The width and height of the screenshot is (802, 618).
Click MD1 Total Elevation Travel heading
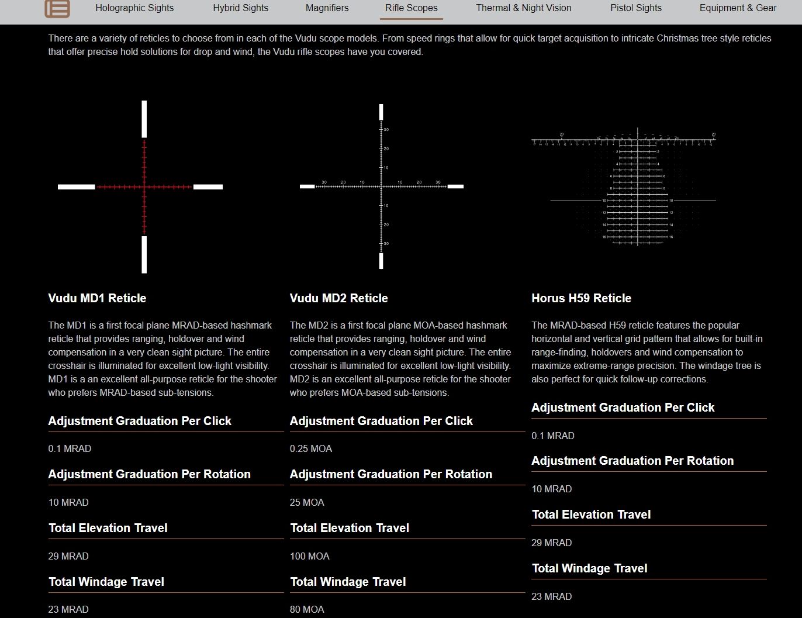click(x=108, y=528)
